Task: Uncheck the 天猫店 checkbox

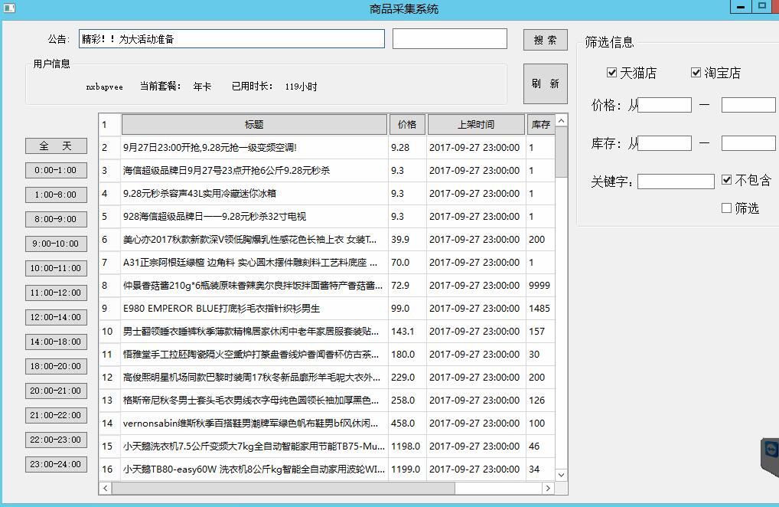Action: (x=610, y=72)
